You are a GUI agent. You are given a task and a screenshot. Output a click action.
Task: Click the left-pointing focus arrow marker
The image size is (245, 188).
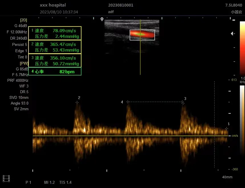pos(233,34)
